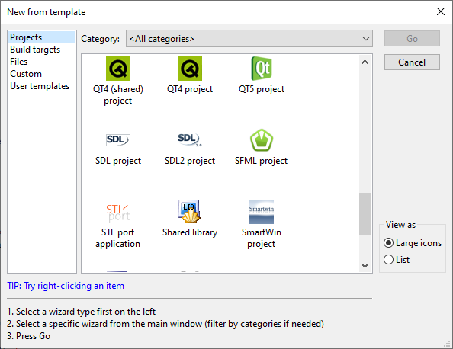Click the 'SFML project' label text
Image resolution: width=453 pixels, height=349 pixels.
[261, 161]
